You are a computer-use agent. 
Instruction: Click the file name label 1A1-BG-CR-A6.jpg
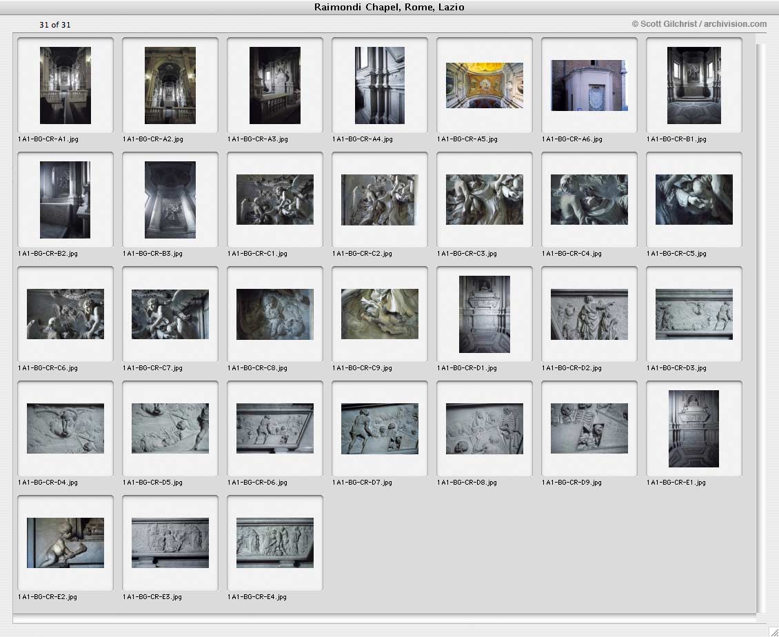tap(571, 139)
